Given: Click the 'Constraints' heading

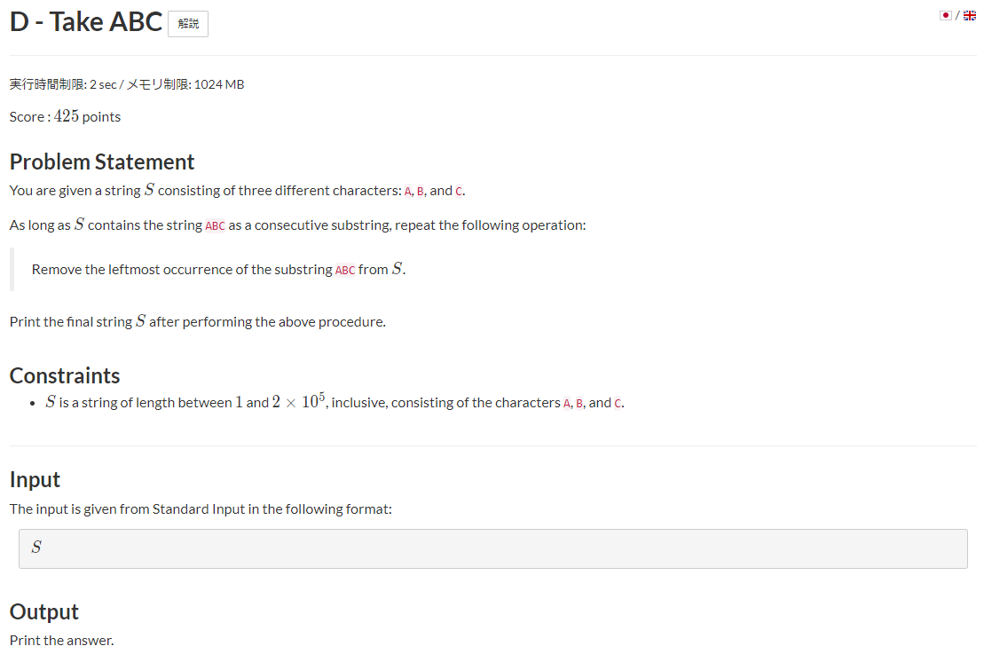Looking at the screenshot, I should [65, 375].
